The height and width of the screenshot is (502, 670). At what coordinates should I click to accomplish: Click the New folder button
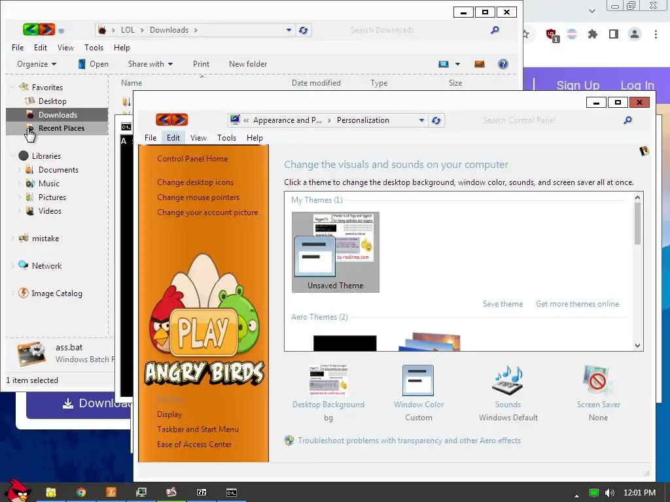point(248,64)
